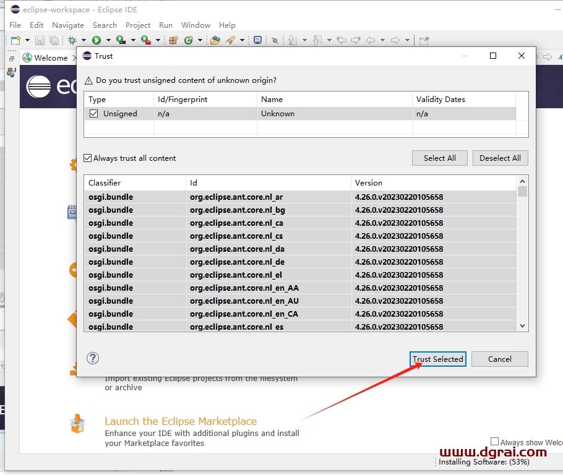563x475 pixels.
Task: Expand the Run configurations dropdown arrow
Action: [108, 40]
